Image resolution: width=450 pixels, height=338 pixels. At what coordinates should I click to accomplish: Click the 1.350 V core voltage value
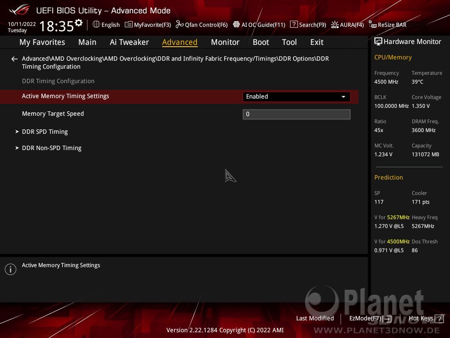pyautogui.click(x=421, y=106)
